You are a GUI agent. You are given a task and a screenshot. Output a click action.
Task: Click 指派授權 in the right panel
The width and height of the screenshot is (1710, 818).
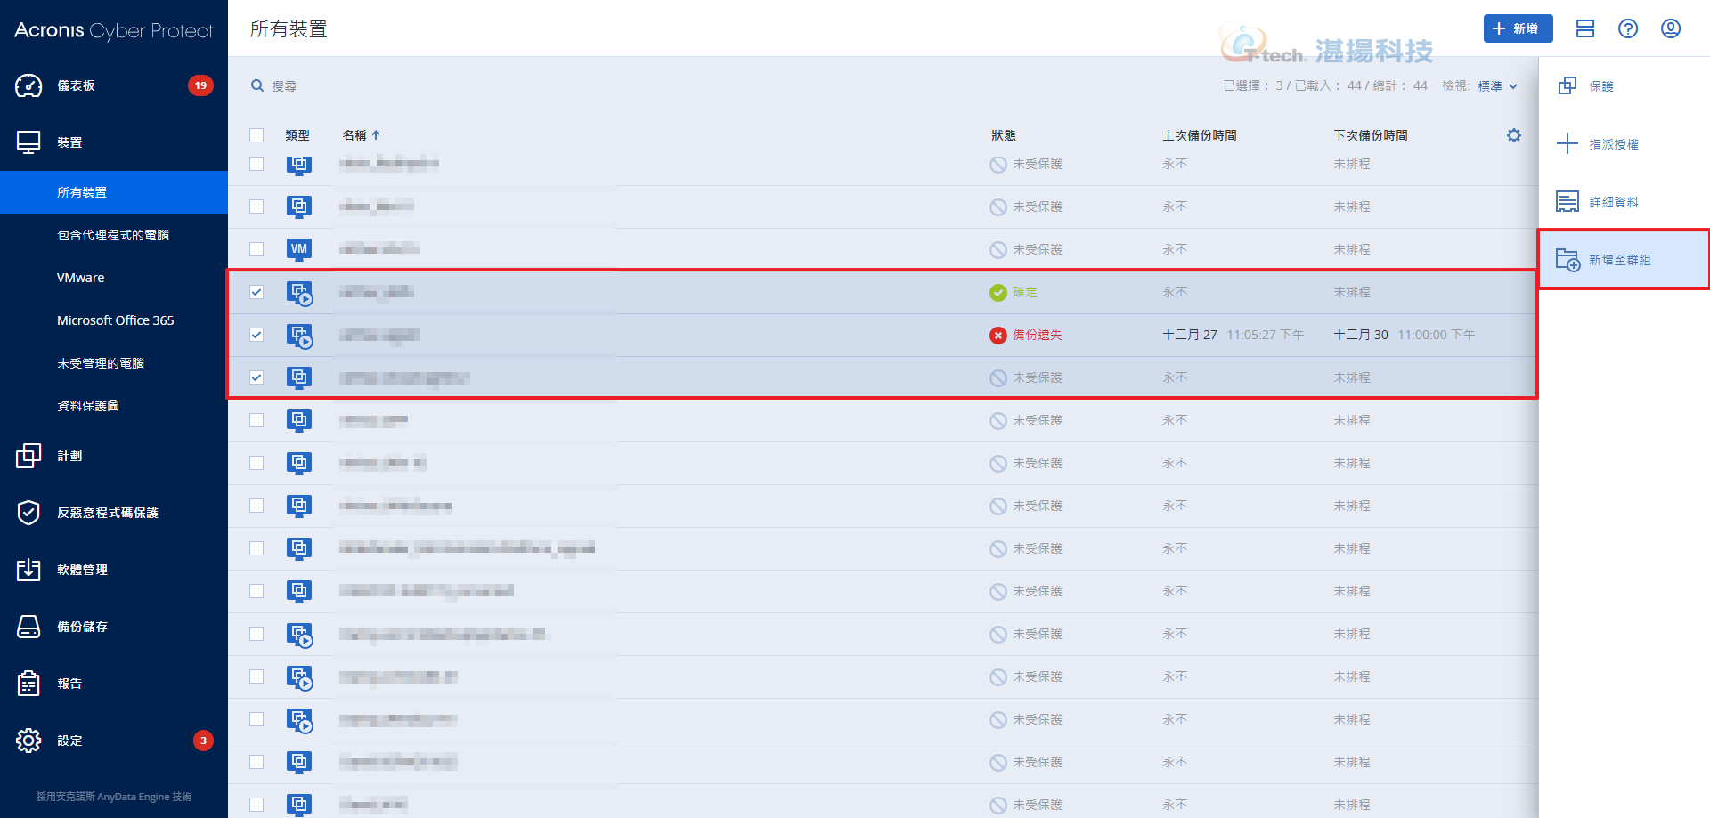[x=1613, y=144]
